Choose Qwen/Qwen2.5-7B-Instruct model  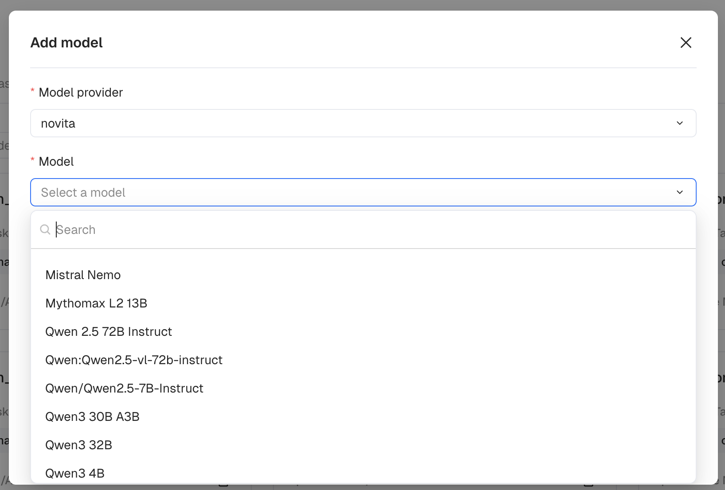(x=363, y=389)
